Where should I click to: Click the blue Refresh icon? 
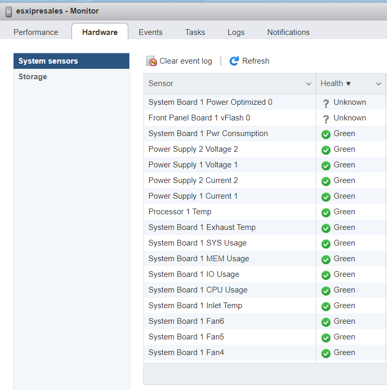pos(234,61)
